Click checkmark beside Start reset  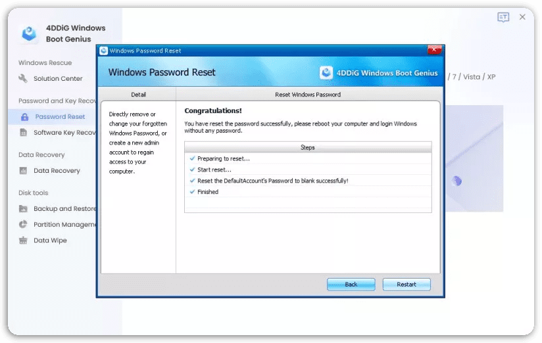pyautogui.click(x=192, y=170)
